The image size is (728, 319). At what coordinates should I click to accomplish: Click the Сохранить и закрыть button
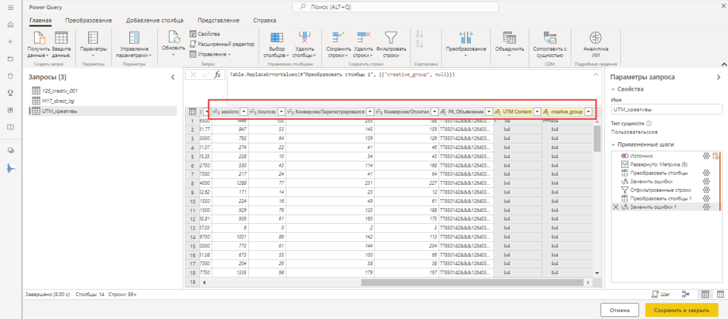point(682,309)
